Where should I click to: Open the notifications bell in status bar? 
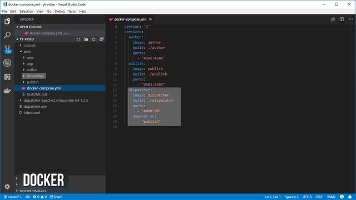[350, 197]
